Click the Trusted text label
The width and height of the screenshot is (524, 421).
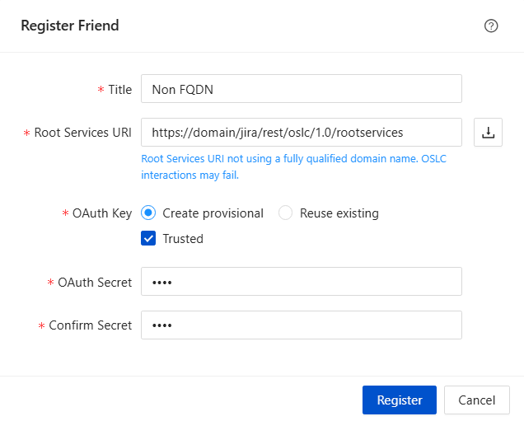[183, 239]
